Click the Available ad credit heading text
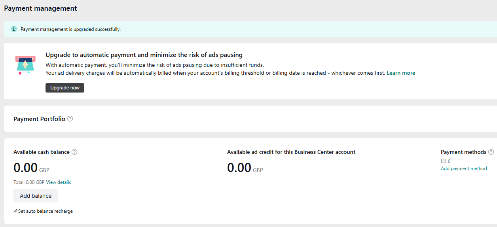This screenshot has width=497, height=227. [291, 152]
